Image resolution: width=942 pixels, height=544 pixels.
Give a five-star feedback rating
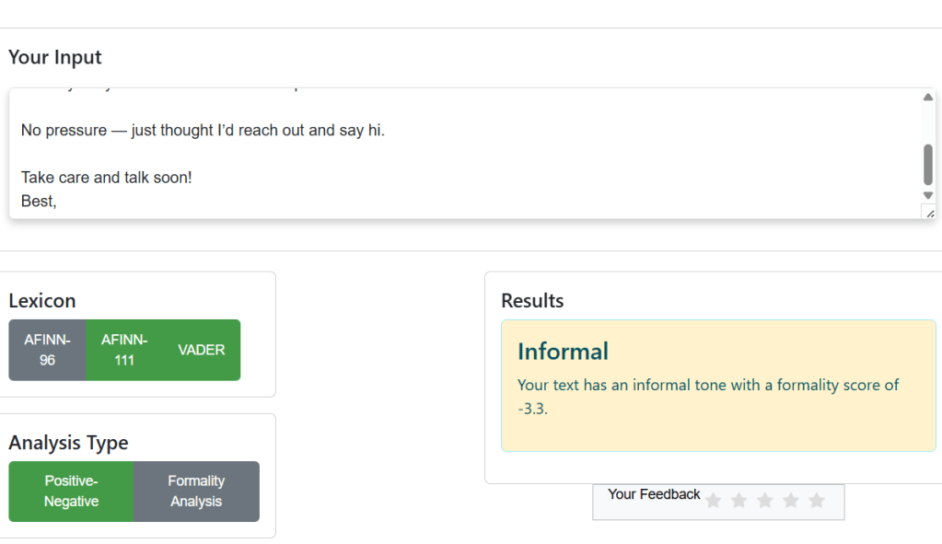(816, 500)
